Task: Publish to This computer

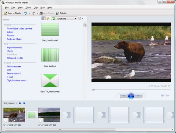Action: pos(14,67)
